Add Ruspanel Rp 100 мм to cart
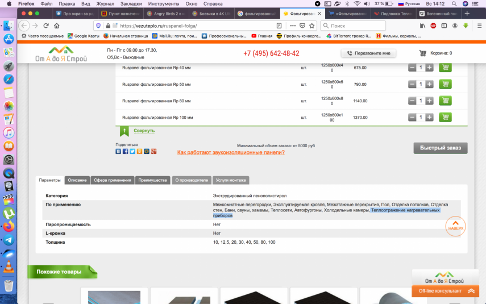 [x=445, y=117]
